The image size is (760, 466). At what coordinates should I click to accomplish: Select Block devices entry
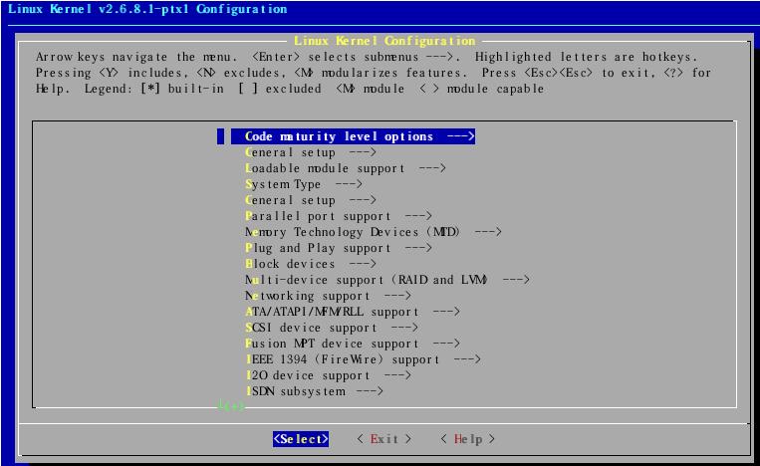tap(311, 264)
